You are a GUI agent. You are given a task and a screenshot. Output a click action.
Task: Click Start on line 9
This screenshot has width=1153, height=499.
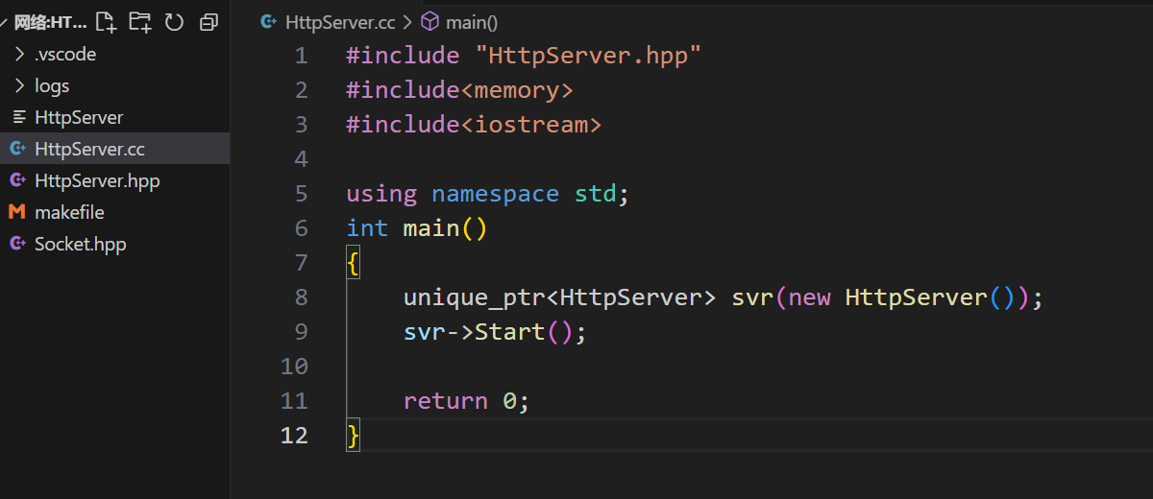[509, 332]
